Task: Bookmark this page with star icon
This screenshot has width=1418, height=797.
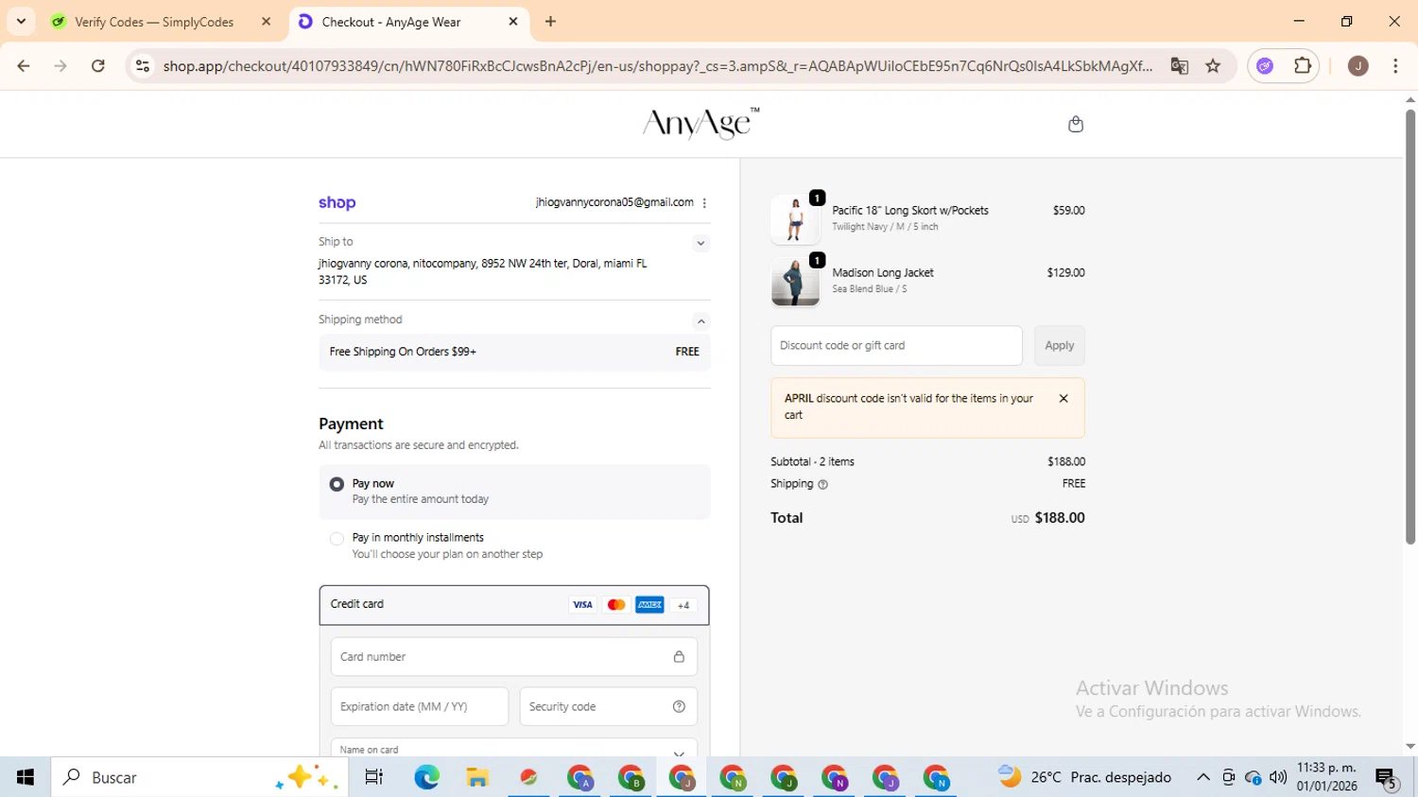Action: tap(1213, 65)
